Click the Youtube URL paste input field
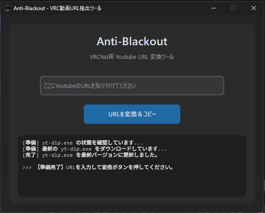This screenshot has height=213, width=265. [132, 86]
